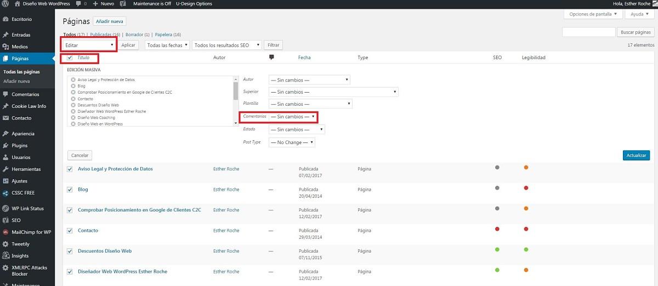The image size is (658, 286).
Task: Open Herramientas in the sidebar
Action: (x=26, y=169)
